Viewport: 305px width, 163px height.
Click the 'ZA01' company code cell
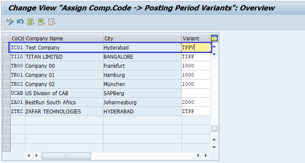point(18,103)
